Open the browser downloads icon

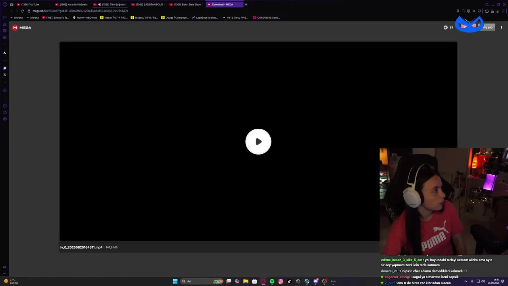click(498, 11)
